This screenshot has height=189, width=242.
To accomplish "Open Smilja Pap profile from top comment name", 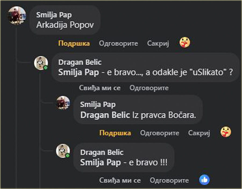I will tap(54, 15).
